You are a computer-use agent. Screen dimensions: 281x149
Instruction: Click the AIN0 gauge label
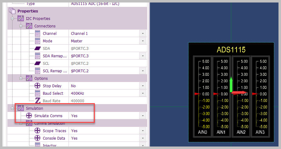coord(202,132)
